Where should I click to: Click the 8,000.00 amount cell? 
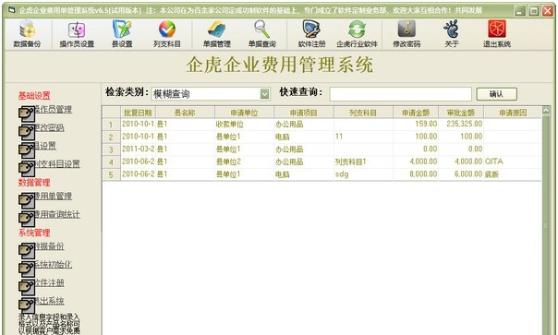click(416, 174)
